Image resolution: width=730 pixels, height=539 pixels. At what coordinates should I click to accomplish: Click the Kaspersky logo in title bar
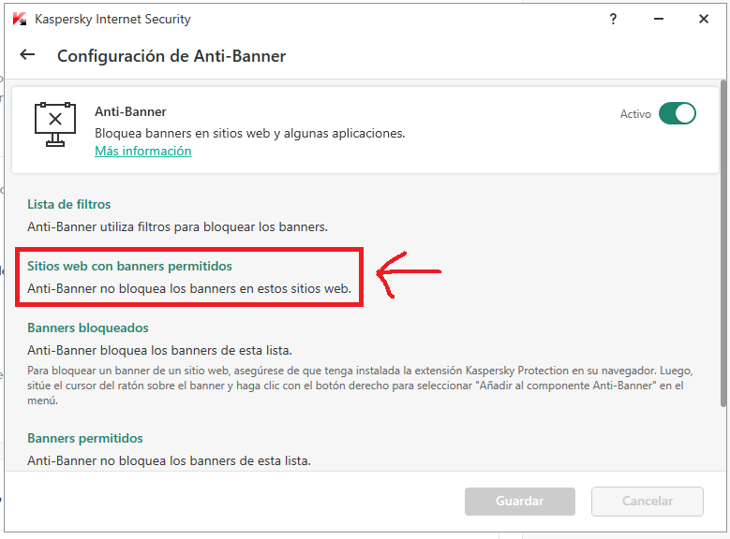[x=20, y=19]
